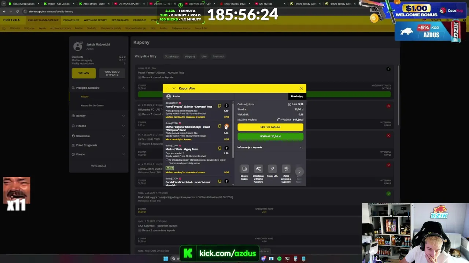Image resolution: width=469 pixels, height=263 pixels.
Task: Report an issue with Zgłoś problem z kuponem
Action: point(286,169)
